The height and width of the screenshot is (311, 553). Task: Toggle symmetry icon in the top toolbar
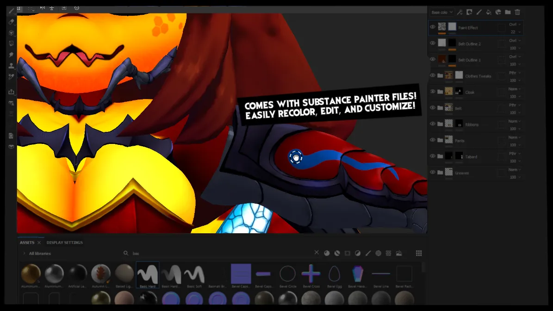43,8
